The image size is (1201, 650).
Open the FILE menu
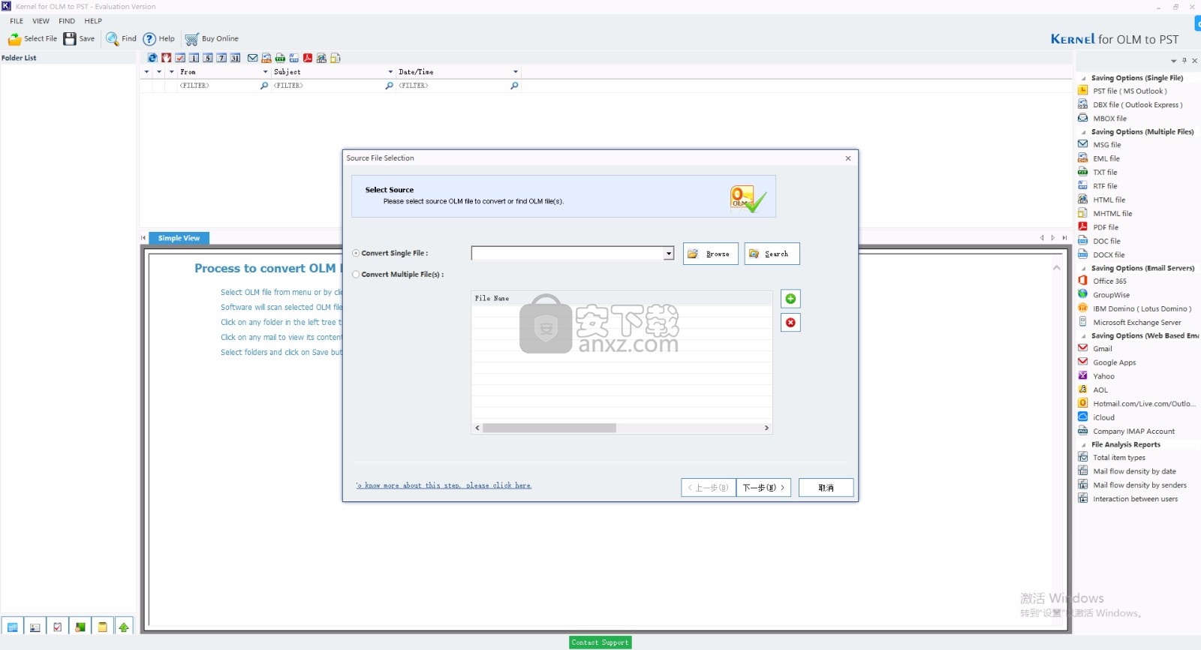[17, 21]
